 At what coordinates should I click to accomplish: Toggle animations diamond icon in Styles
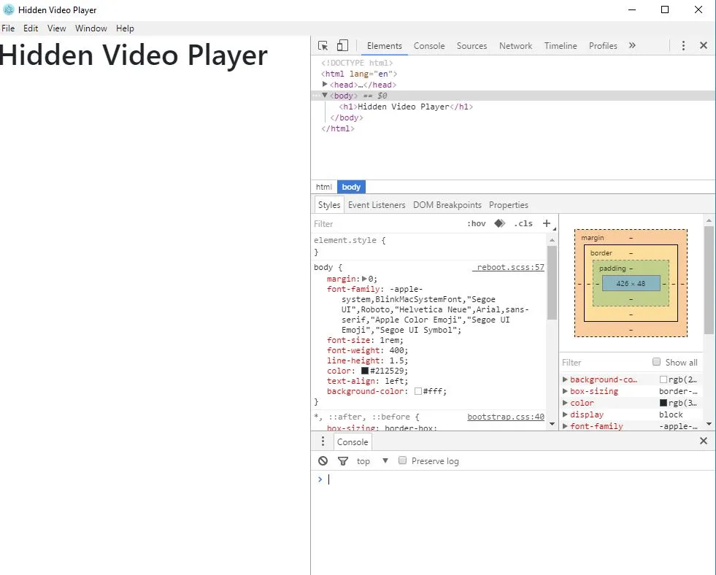point(499,223)
